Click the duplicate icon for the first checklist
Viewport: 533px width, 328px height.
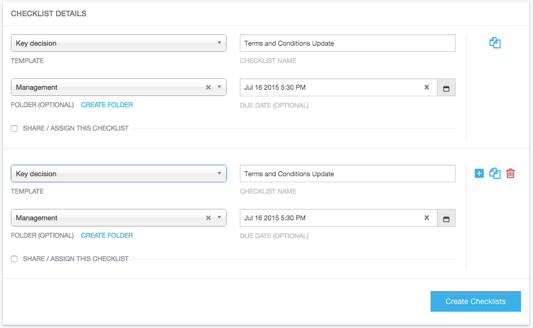point(495,43)
